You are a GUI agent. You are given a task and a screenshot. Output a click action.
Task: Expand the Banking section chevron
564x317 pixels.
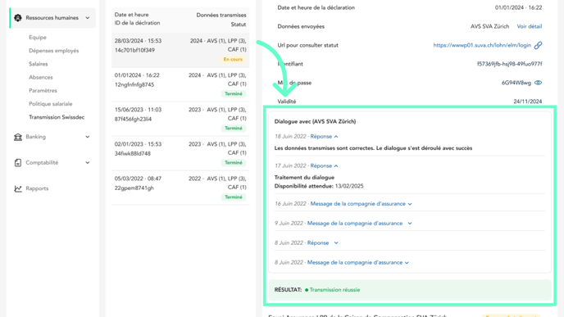pyautogui.click(x=88, y=137)
